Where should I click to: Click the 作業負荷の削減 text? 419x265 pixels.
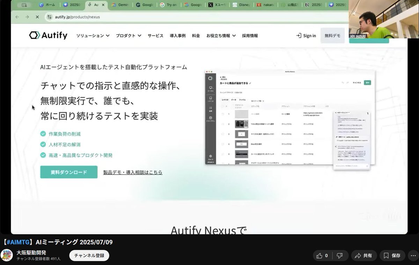point(65,134)
